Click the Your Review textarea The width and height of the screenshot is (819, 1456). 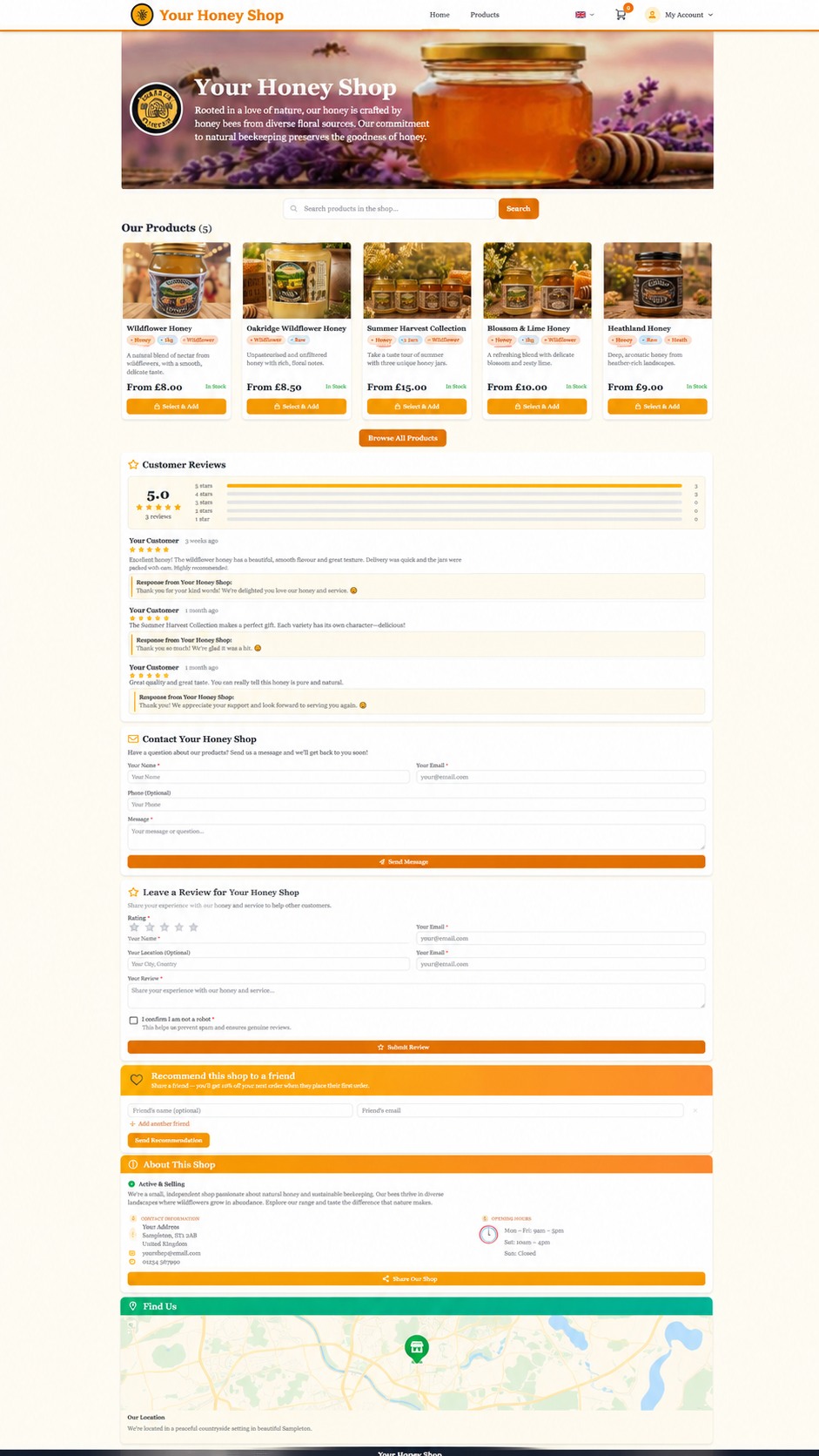(416, 996)
